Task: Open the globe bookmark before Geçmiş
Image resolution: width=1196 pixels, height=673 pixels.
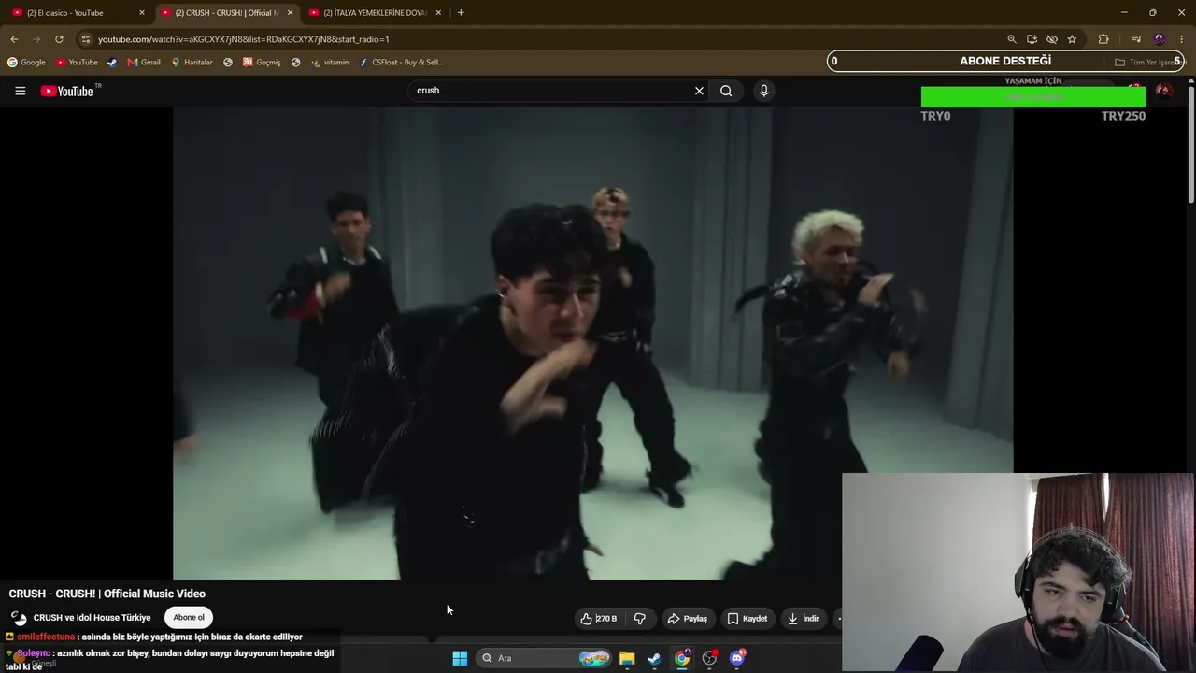Action: (228, 63)
